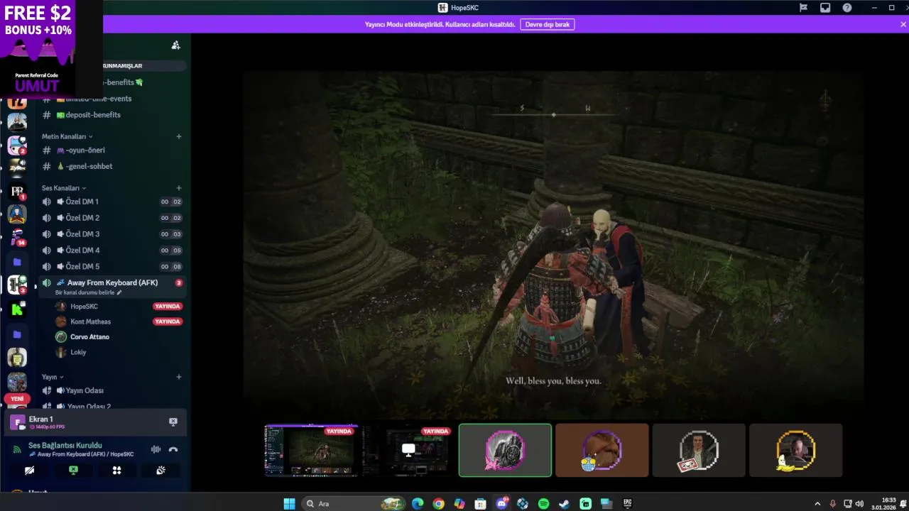Open Discord inbox icon in title bar
This screenshot has width=909, height=511.
(825, 8)
